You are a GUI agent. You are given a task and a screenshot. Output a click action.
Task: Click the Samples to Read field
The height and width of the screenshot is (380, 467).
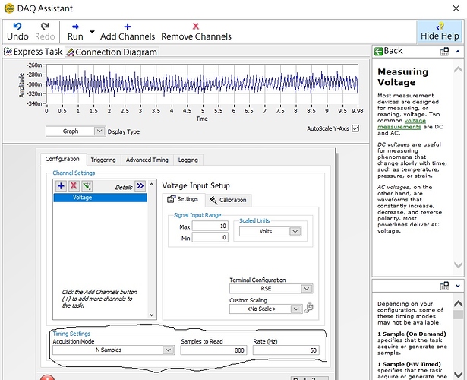click(213, 350)
